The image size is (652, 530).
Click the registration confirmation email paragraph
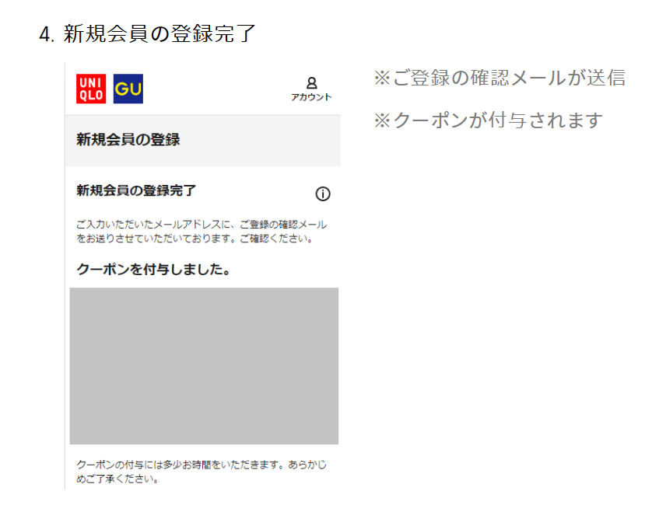pos(202,232)
